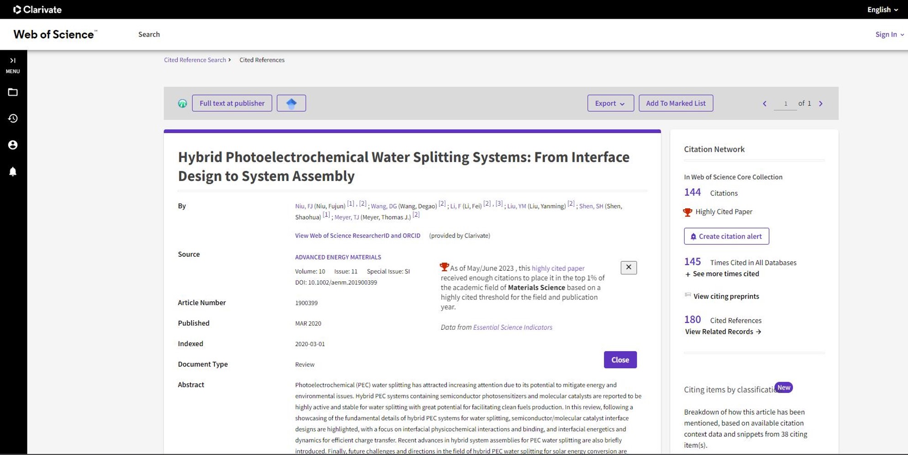908x455 pixels.
Task: Open the folder icon in sidebar
Action: tap(13, 92)
